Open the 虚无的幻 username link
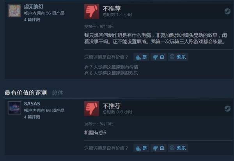The height and width of the screenshot is (161, 234). coord(34,7)
